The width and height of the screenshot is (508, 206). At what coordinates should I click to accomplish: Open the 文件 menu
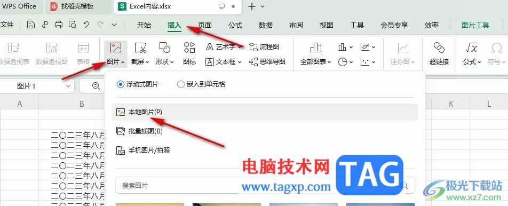(7, 25)
